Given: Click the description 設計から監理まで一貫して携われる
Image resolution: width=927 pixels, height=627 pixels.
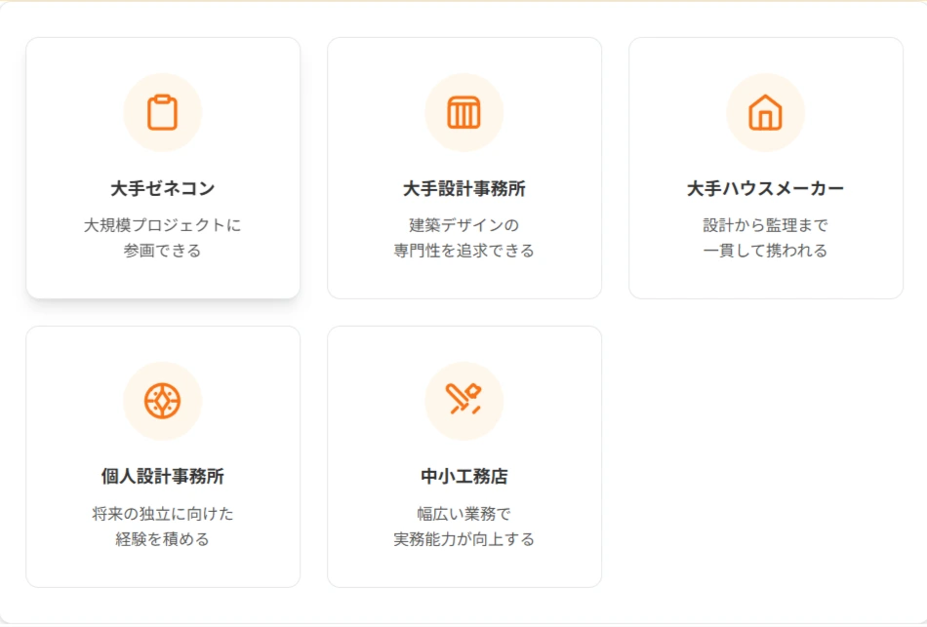Looking at the screenshot, I should tap(766, 238).
